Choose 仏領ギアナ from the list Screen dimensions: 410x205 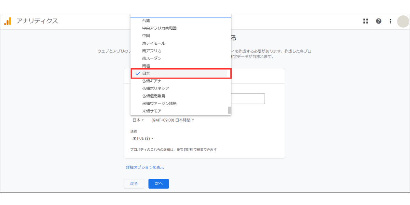tap(181, 81)
